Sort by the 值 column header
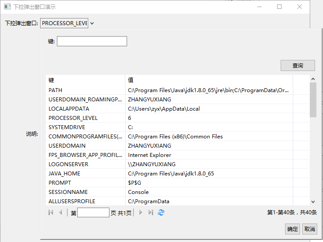This screenshot has height=242, width=323. [209, 80]
